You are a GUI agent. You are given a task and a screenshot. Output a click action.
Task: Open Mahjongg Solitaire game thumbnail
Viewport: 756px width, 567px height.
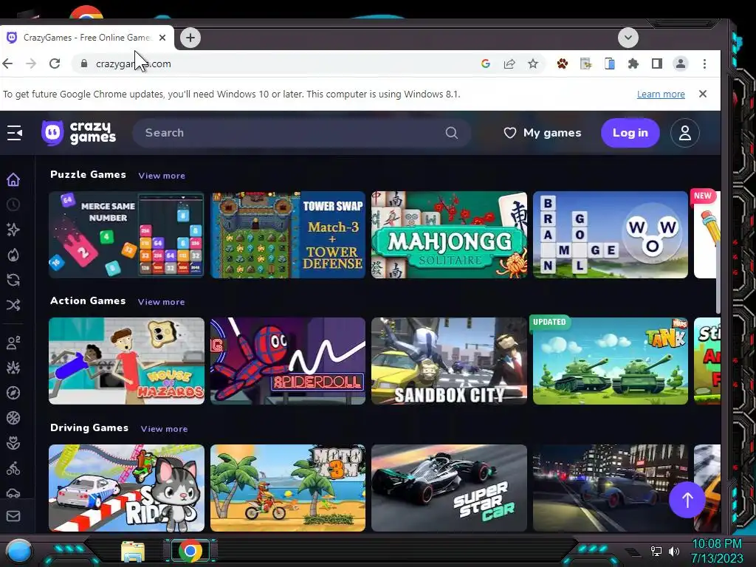tap(449, 235)
